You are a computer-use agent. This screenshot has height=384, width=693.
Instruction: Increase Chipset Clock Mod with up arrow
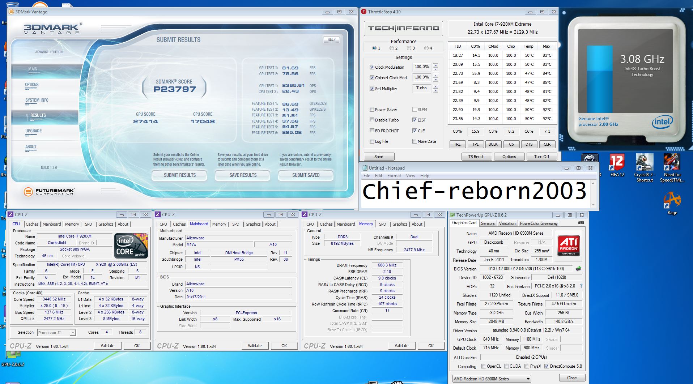[435, 76]
